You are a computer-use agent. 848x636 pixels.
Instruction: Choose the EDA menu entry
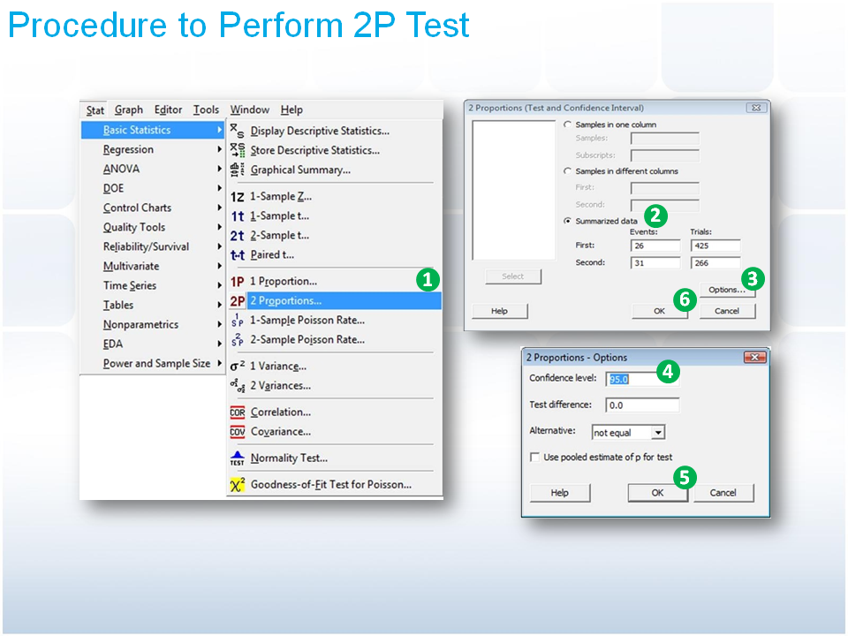tap(153, 344)
